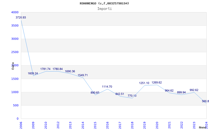
Task: Select the 3720.93 data point label
Action: [x=21, y=17]
